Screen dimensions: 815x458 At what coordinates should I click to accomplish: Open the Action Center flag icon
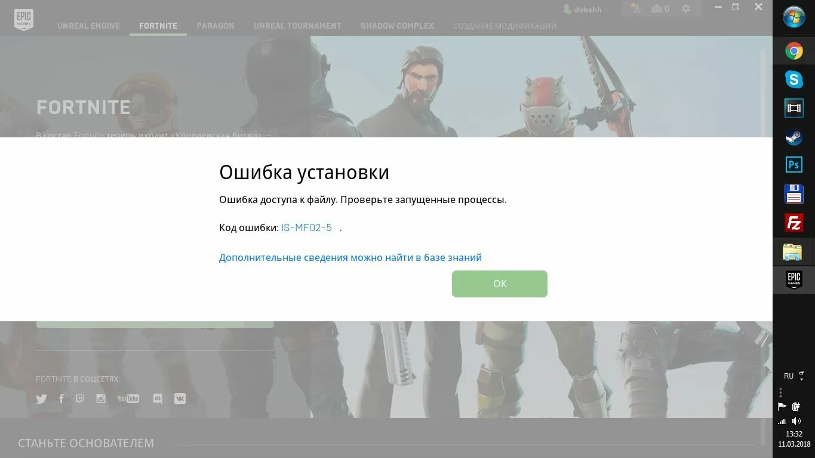pyautogui.click(x=782, y=407)
